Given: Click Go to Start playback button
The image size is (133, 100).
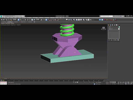Looking at the screenshot, I should 119,82.
